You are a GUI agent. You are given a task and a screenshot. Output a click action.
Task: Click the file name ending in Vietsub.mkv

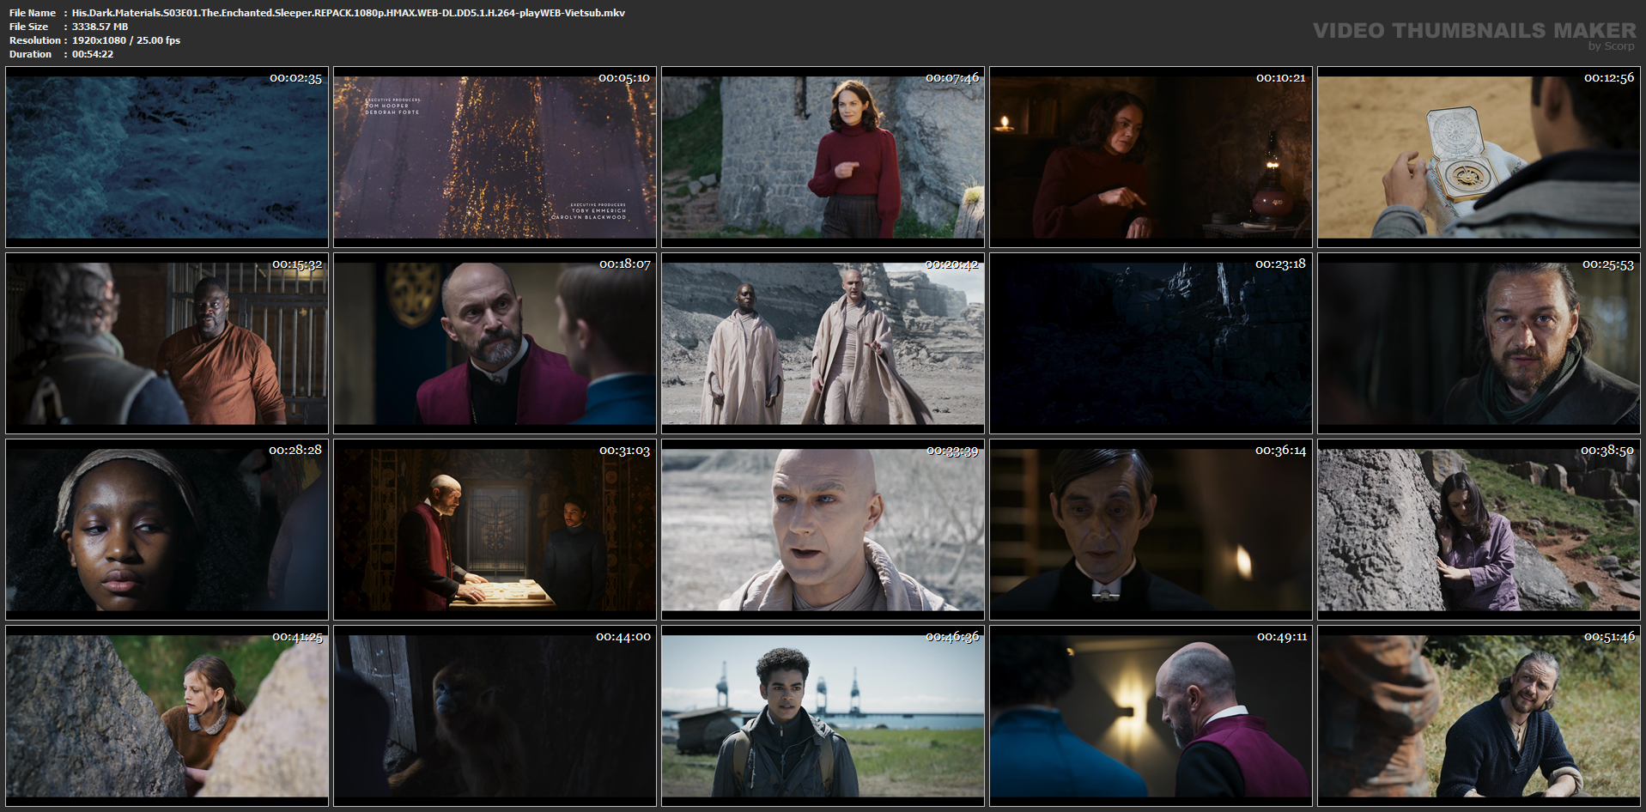click(349, 13)
